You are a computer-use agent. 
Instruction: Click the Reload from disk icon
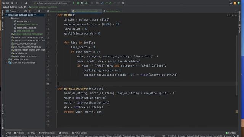[x=12, y=3]
